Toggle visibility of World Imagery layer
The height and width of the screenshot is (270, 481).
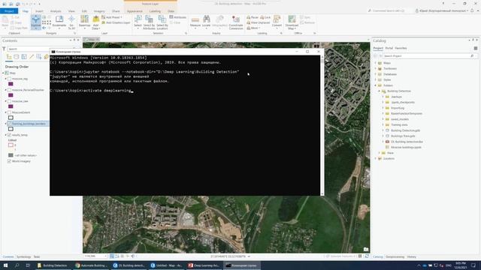[9, 161]
